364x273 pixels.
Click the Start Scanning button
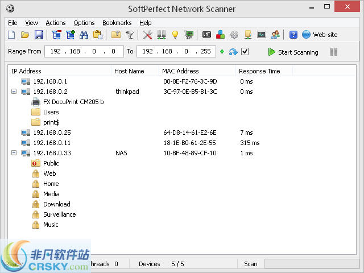click(293, 52)
